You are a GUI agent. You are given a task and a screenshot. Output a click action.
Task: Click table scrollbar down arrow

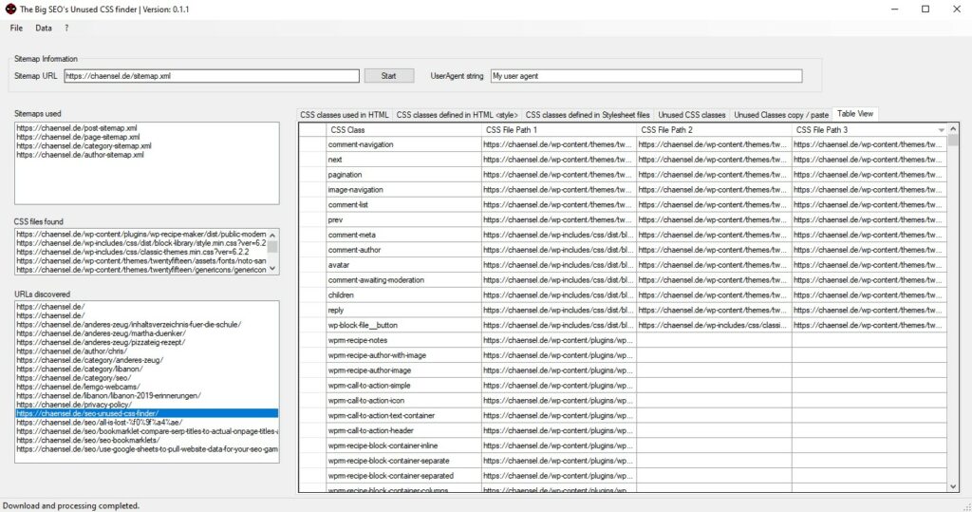click(953, 486)
